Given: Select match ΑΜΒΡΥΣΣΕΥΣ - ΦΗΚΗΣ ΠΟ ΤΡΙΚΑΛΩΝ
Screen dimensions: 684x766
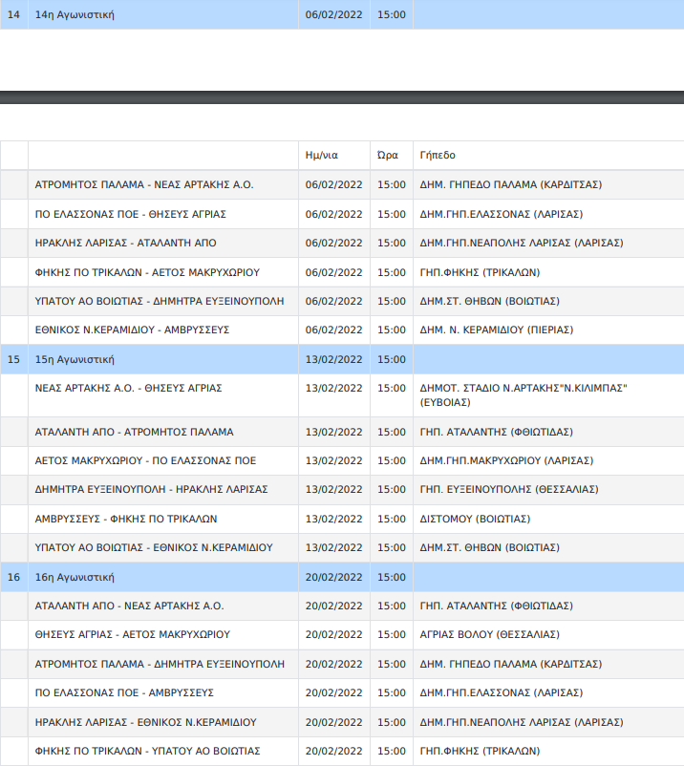Looking at the screenshot, I should pyautogui.click(x=126, y=519).
